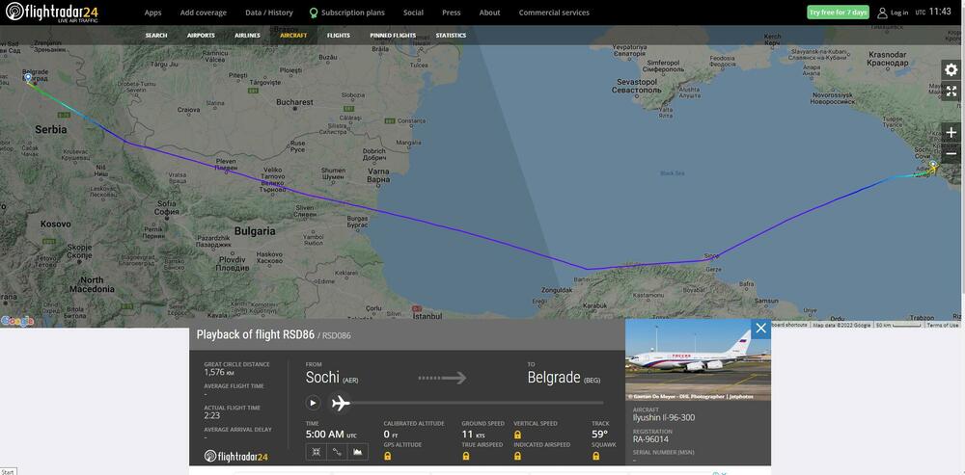The height and width of the screenshot is (475, 965).
Task: Click the flight route icon in playback panel
Action: point(337,452)
